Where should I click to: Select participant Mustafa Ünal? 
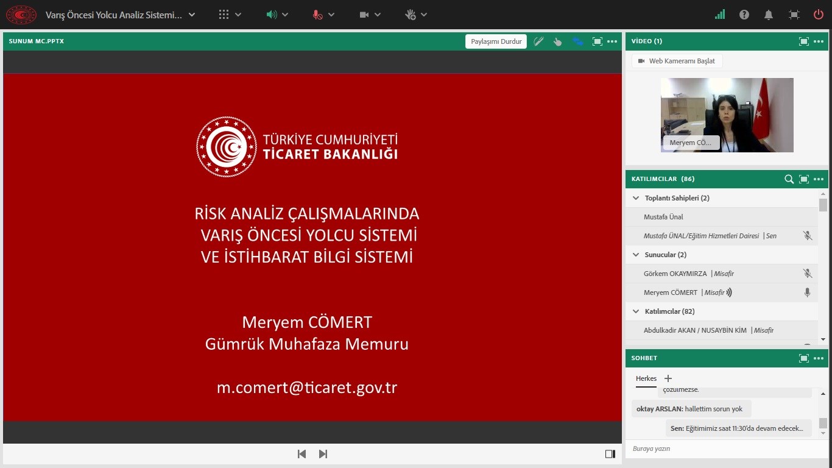722,217
